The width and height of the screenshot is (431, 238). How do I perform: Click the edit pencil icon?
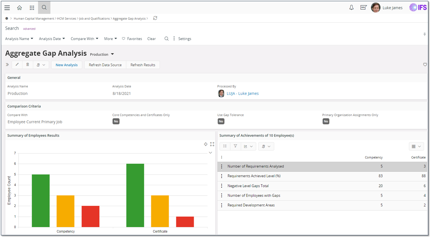click(x=17, y=65)
